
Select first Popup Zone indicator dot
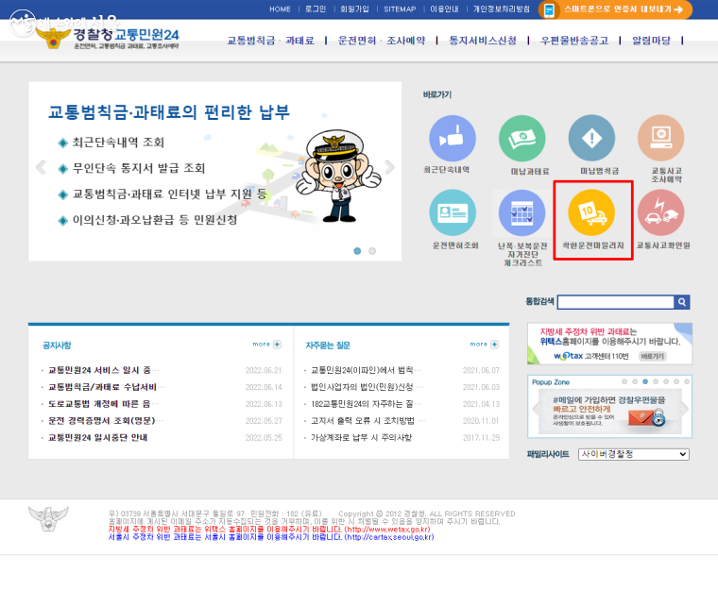[624, 381]
